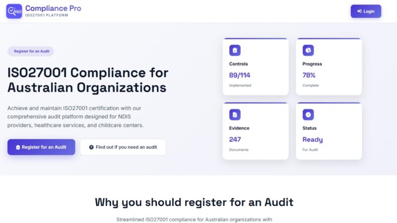The image size is (397, 223).
Task: Click the Controls clipboard check icon
Action: [x=235, y=50]
